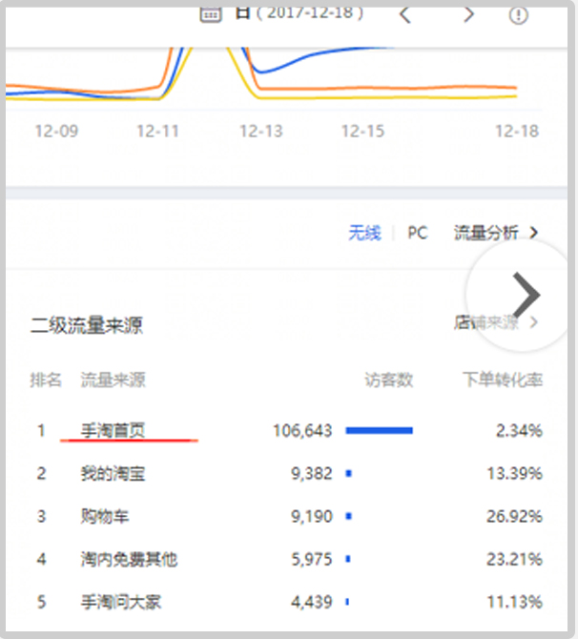Click the 下单转化率 column header
The image size is (578, 639).
tap(503, 381)
